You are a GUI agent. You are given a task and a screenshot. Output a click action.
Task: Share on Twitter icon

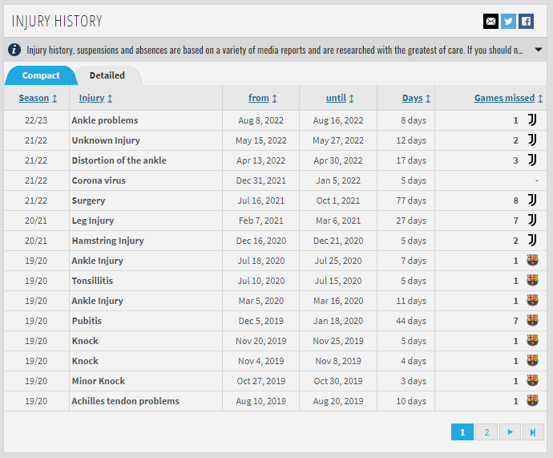point(508,22)
